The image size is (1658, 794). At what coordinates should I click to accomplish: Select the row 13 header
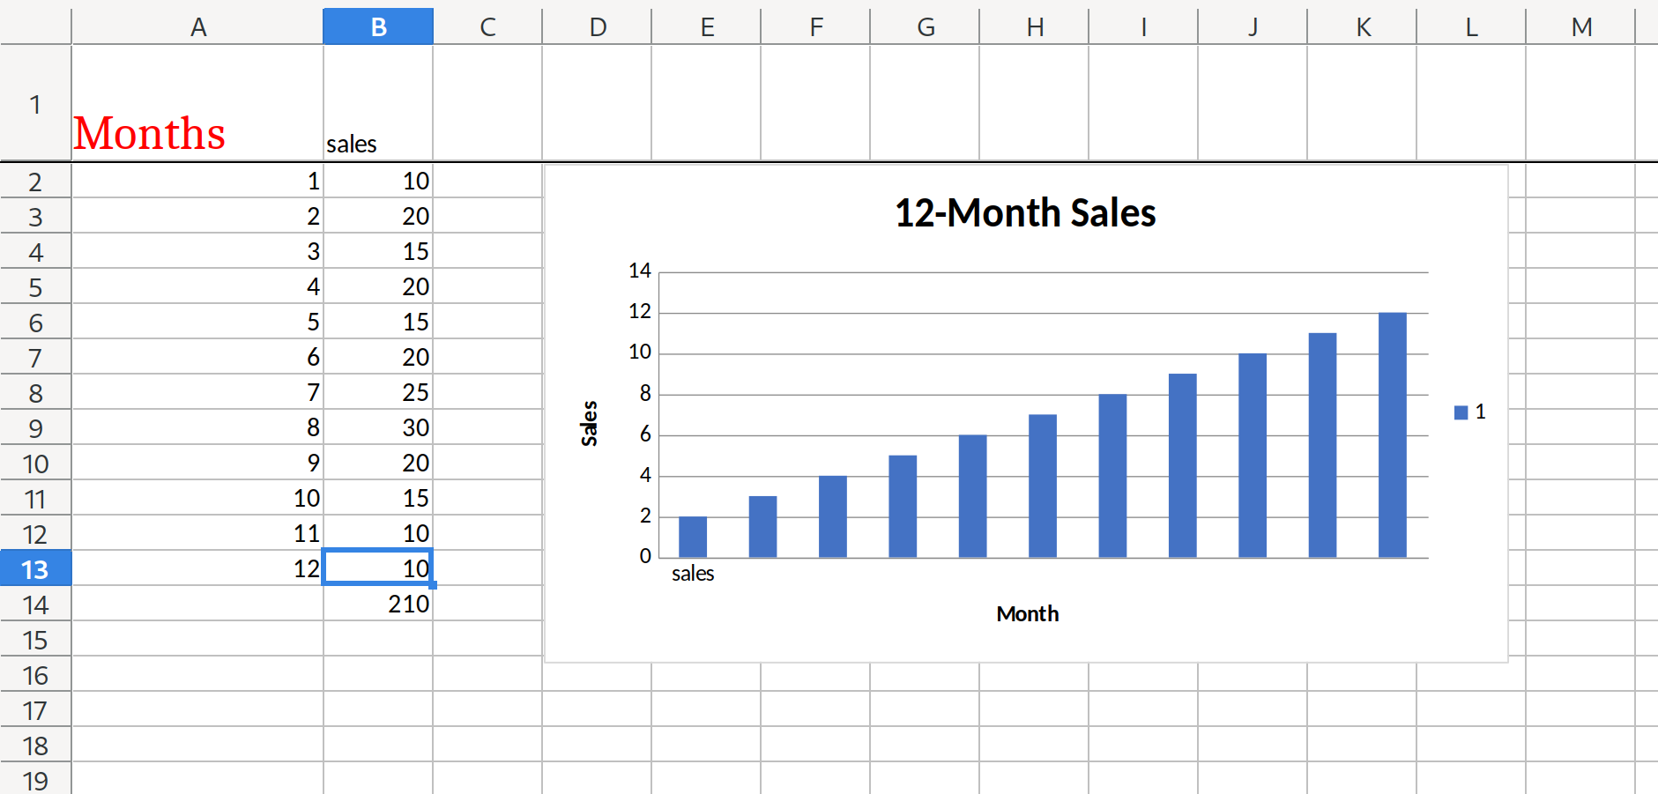pos(35,569)
